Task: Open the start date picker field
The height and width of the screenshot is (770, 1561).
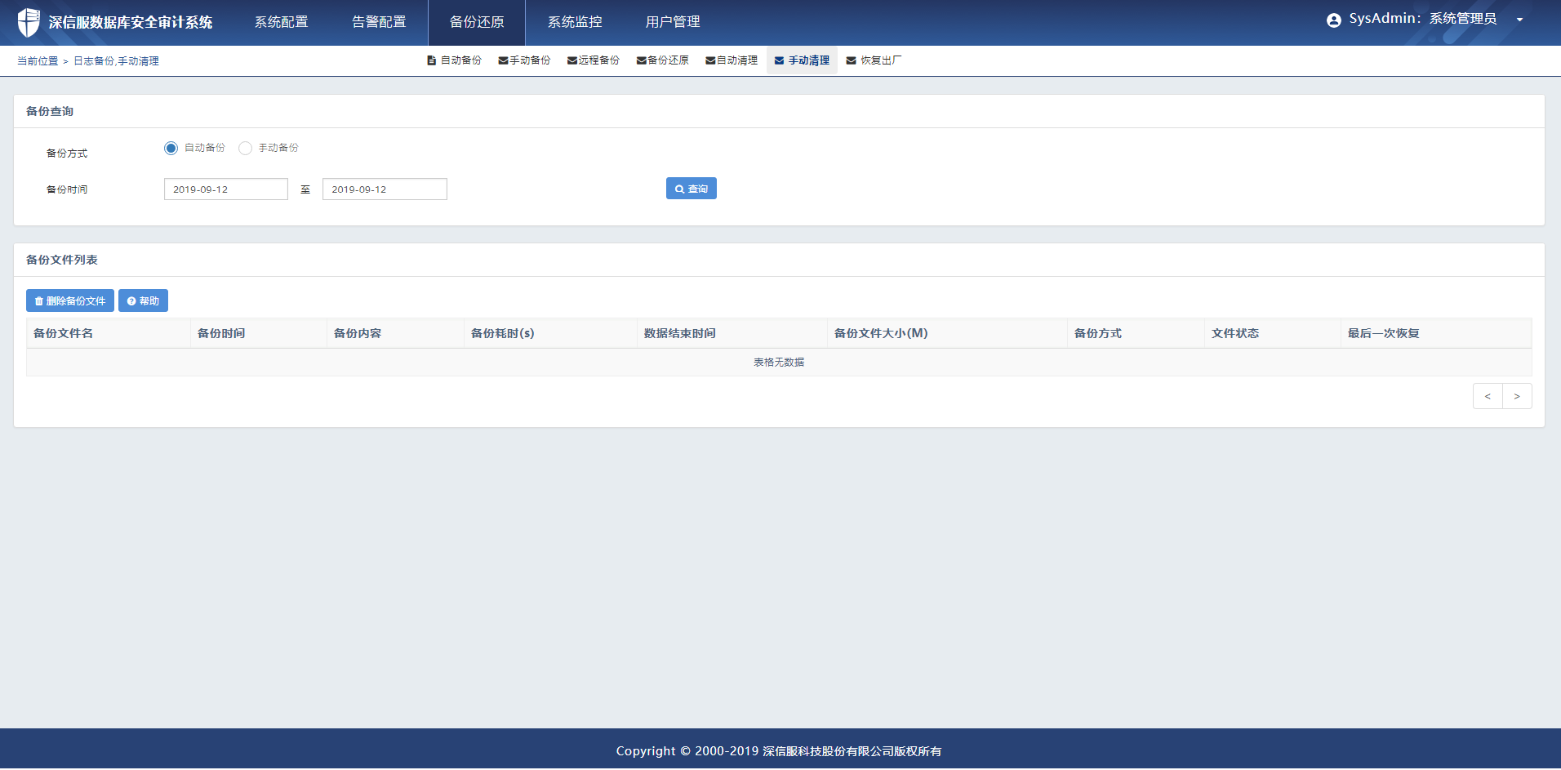Action: coord(226,189)
